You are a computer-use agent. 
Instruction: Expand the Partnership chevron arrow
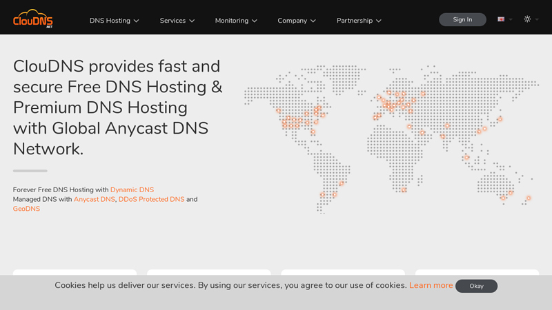[x=378, y=21]
